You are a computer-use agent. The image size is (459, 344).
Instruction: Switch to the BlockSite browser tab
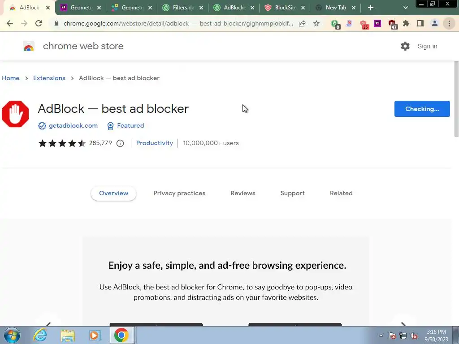[285, 8]
